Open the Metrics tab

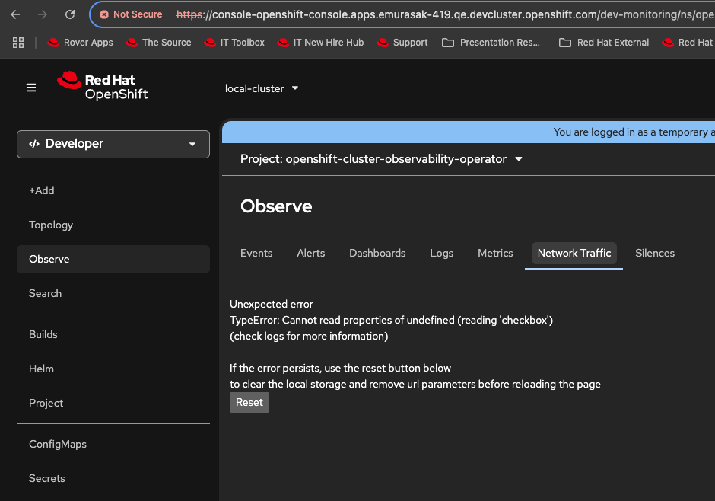point(495,253)
